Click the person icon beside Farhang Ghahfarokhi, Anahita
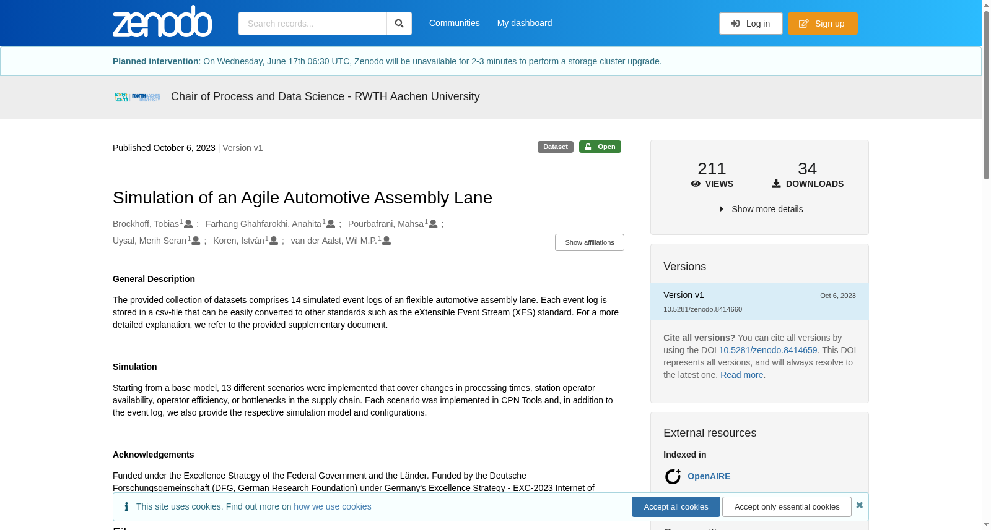Viewport: 991px width, 530px height. [x=331, y=224]
